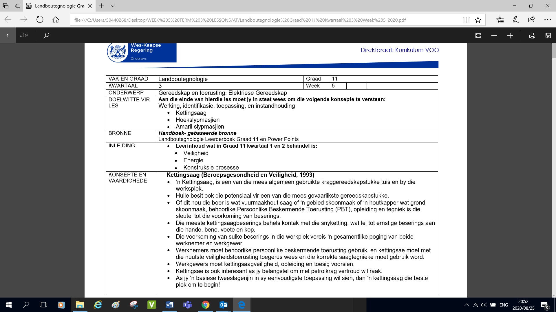Click the vertical scrollbar thumb
Viewport: 556px width, 312px height.
click(554, 51)
